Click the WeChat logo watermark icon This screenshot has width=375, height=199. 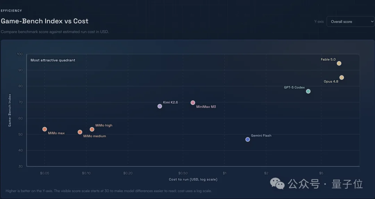click(x=277, y=183)
